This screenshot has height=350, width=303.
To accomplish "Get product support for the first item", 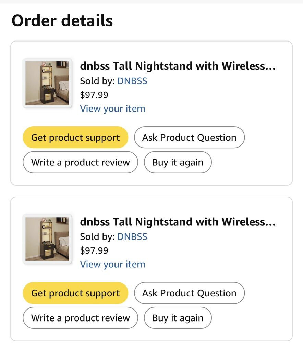I will [x=75, y=138].
